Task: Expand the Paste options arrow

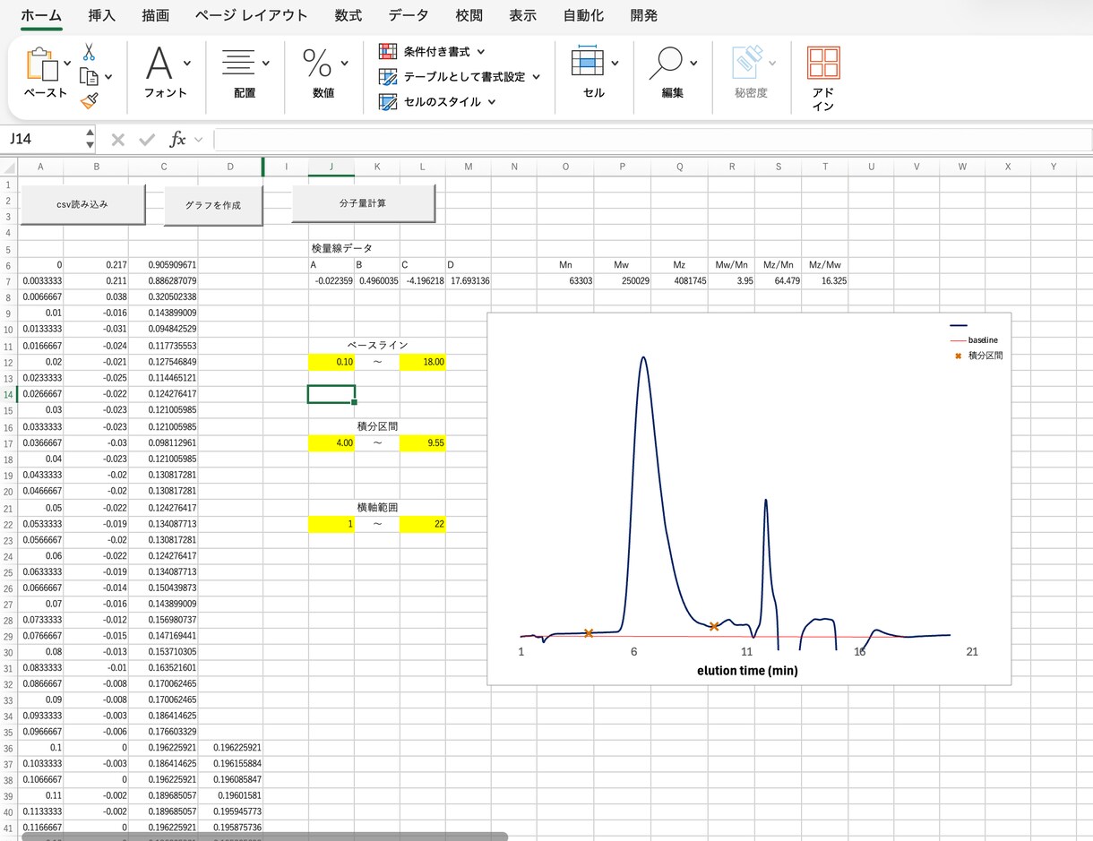Action: tap(67, 64)
